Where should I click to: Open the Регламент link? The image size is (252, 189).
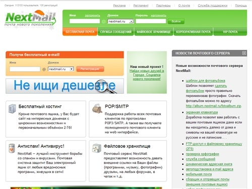click(x=141, y=6)
